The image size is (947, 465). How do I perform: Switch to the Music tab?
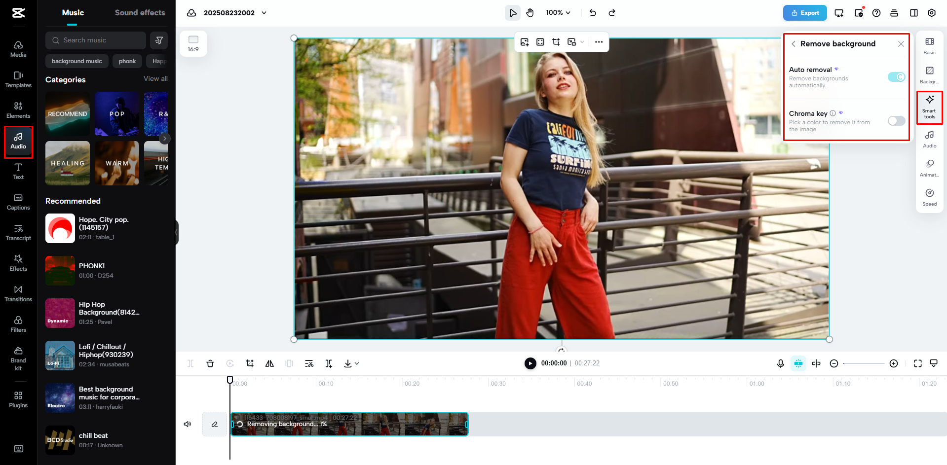[72, 12]
